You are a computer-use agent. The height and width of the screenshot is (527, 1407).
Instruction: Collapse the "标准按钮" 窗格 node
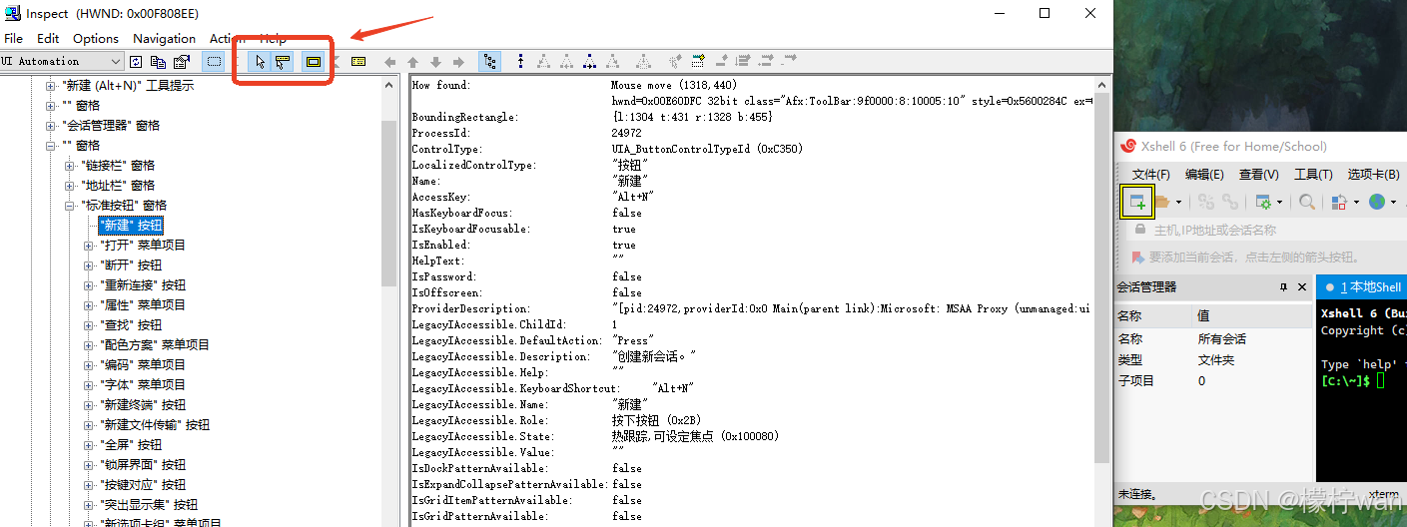click(70, 206)
